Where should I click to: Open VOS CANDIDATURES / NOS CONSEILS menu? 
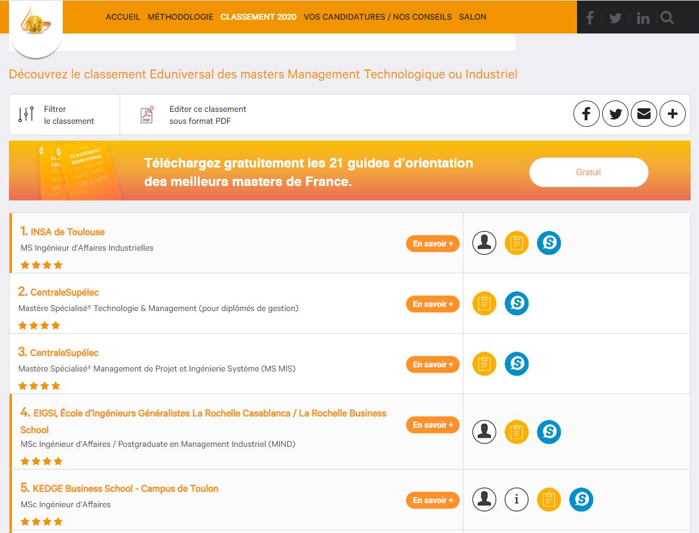pos(377,17)
